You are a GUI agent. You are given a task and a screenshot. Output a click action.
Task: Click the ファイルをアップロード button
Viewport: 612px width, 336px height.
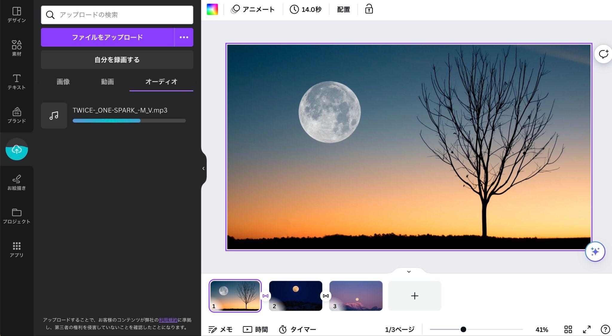click(108, 37)
